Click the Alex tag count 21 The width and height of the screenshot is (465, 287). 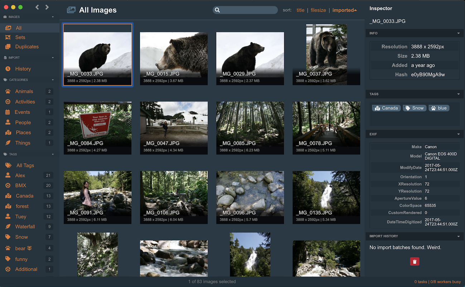coord(48,175)
